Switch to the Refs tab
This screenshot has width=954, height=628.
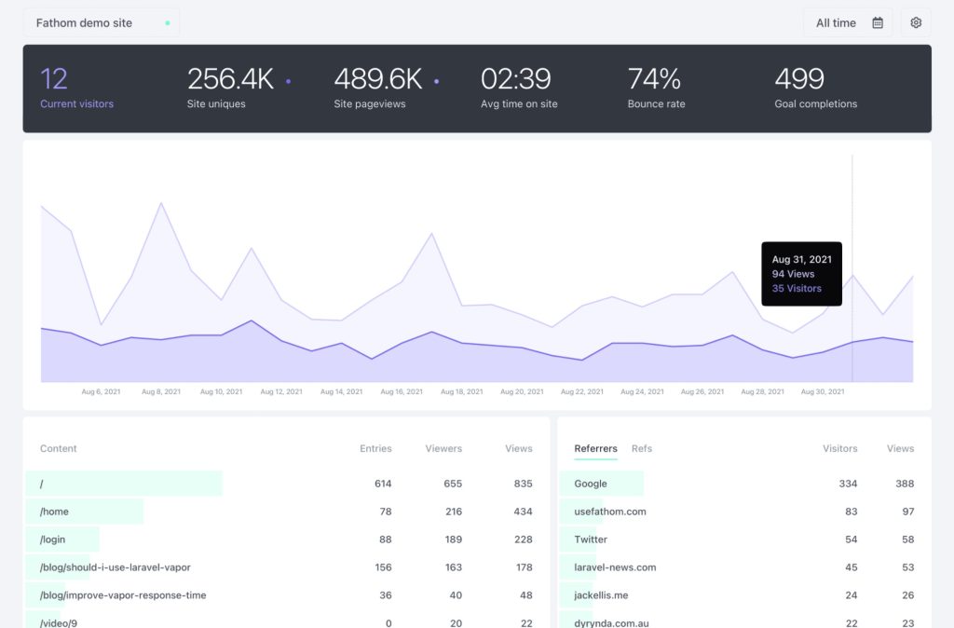point(642,448)
